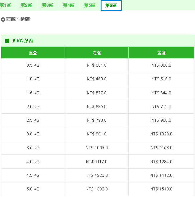The width and height of the screenshot is (195, 197).
Task: Click the 第5區 tab
Action: click(x=90, y=5)
